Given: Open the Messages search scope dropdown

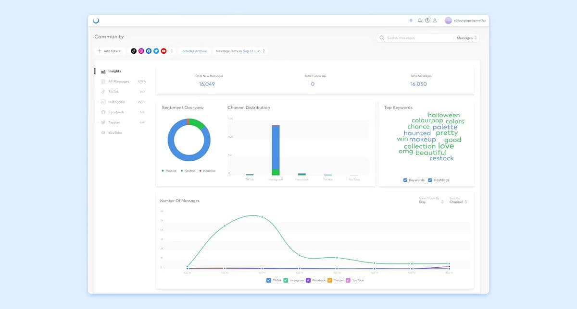Looking at the screenshot, I should (466, 38).
